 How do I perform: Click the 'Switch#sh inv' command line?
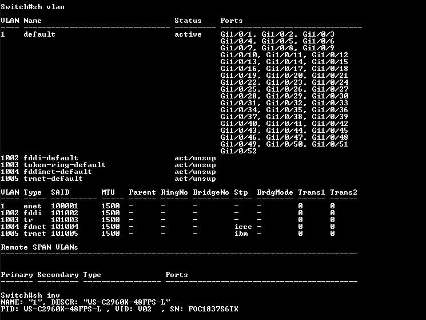pos(30,295)
